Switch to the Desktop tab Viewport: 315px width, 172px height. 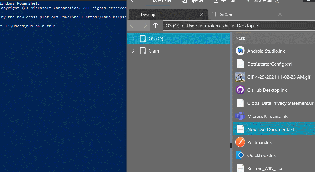tap(168, 14)
